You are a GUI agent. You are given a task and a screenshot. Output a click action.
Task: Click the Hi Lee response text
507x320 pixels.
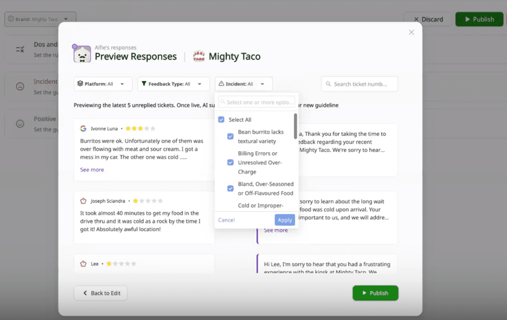coord(327,268)
